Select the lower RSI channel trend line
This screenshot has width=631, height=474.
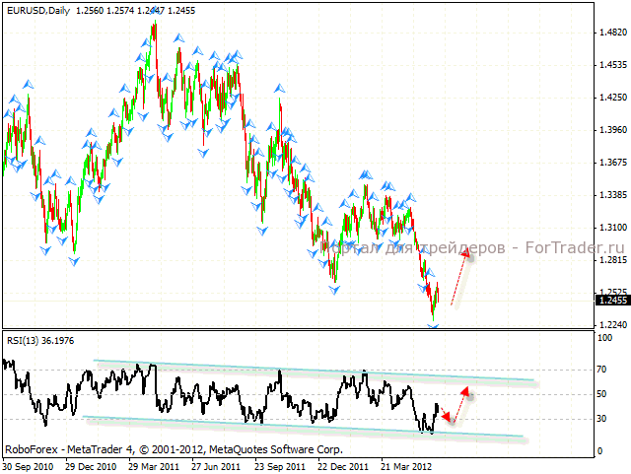point(296,426)
